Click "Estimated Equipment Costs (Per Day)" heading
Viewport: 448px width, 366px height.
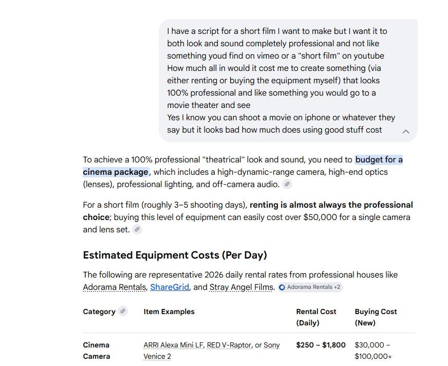[x=175, y=255]
